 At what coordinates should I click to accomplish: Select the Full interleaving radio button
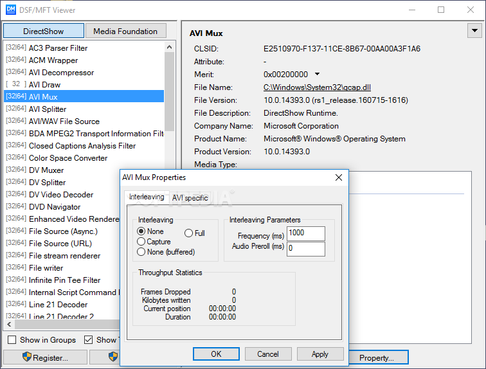[x=188, y=233]
